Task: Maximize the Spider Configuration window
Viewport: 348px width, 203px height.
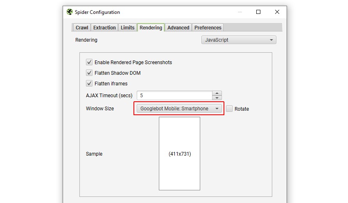Action: point(258,12)
